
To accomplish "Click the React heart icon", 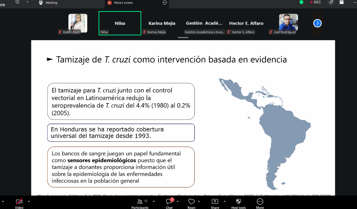I will [x=191, y=202].
